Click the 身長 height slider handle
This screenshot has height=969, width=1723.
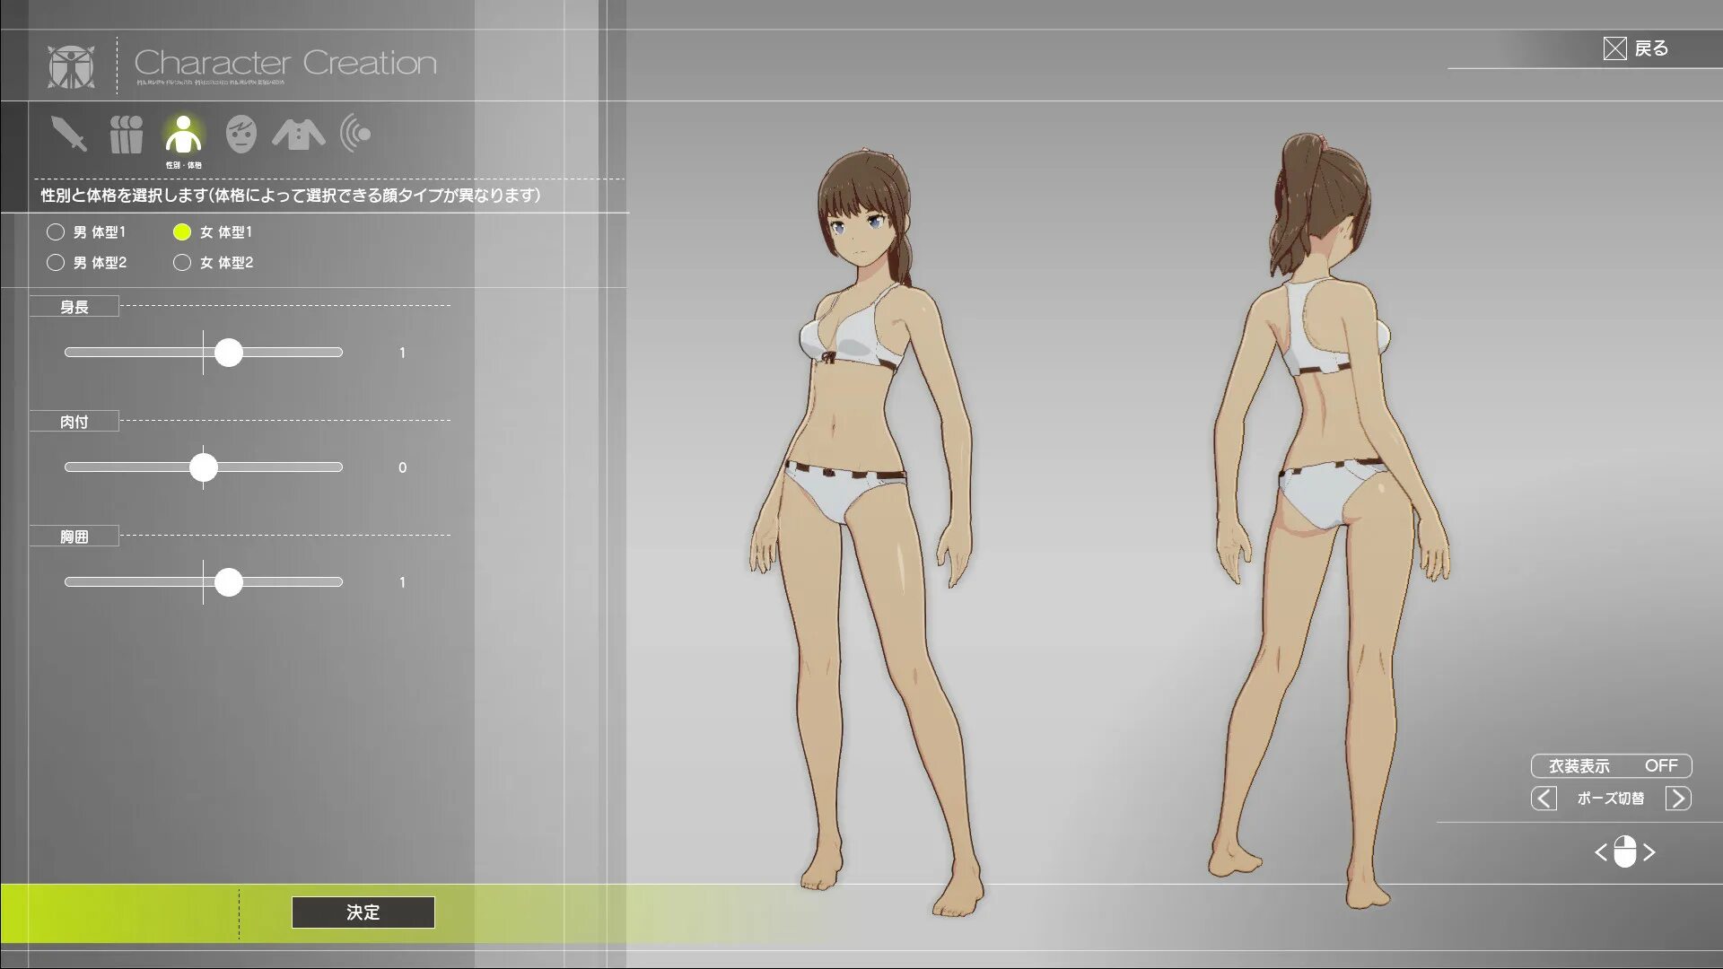(x=229, y=353)
